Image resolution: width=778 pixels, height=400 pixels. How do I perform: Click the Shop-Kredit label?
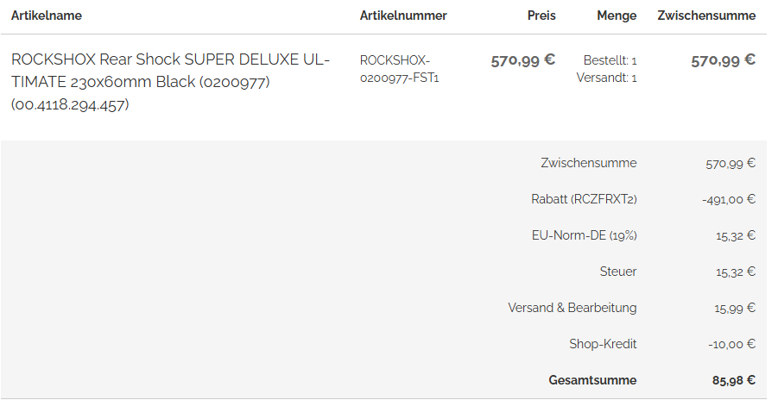point(603,344)
